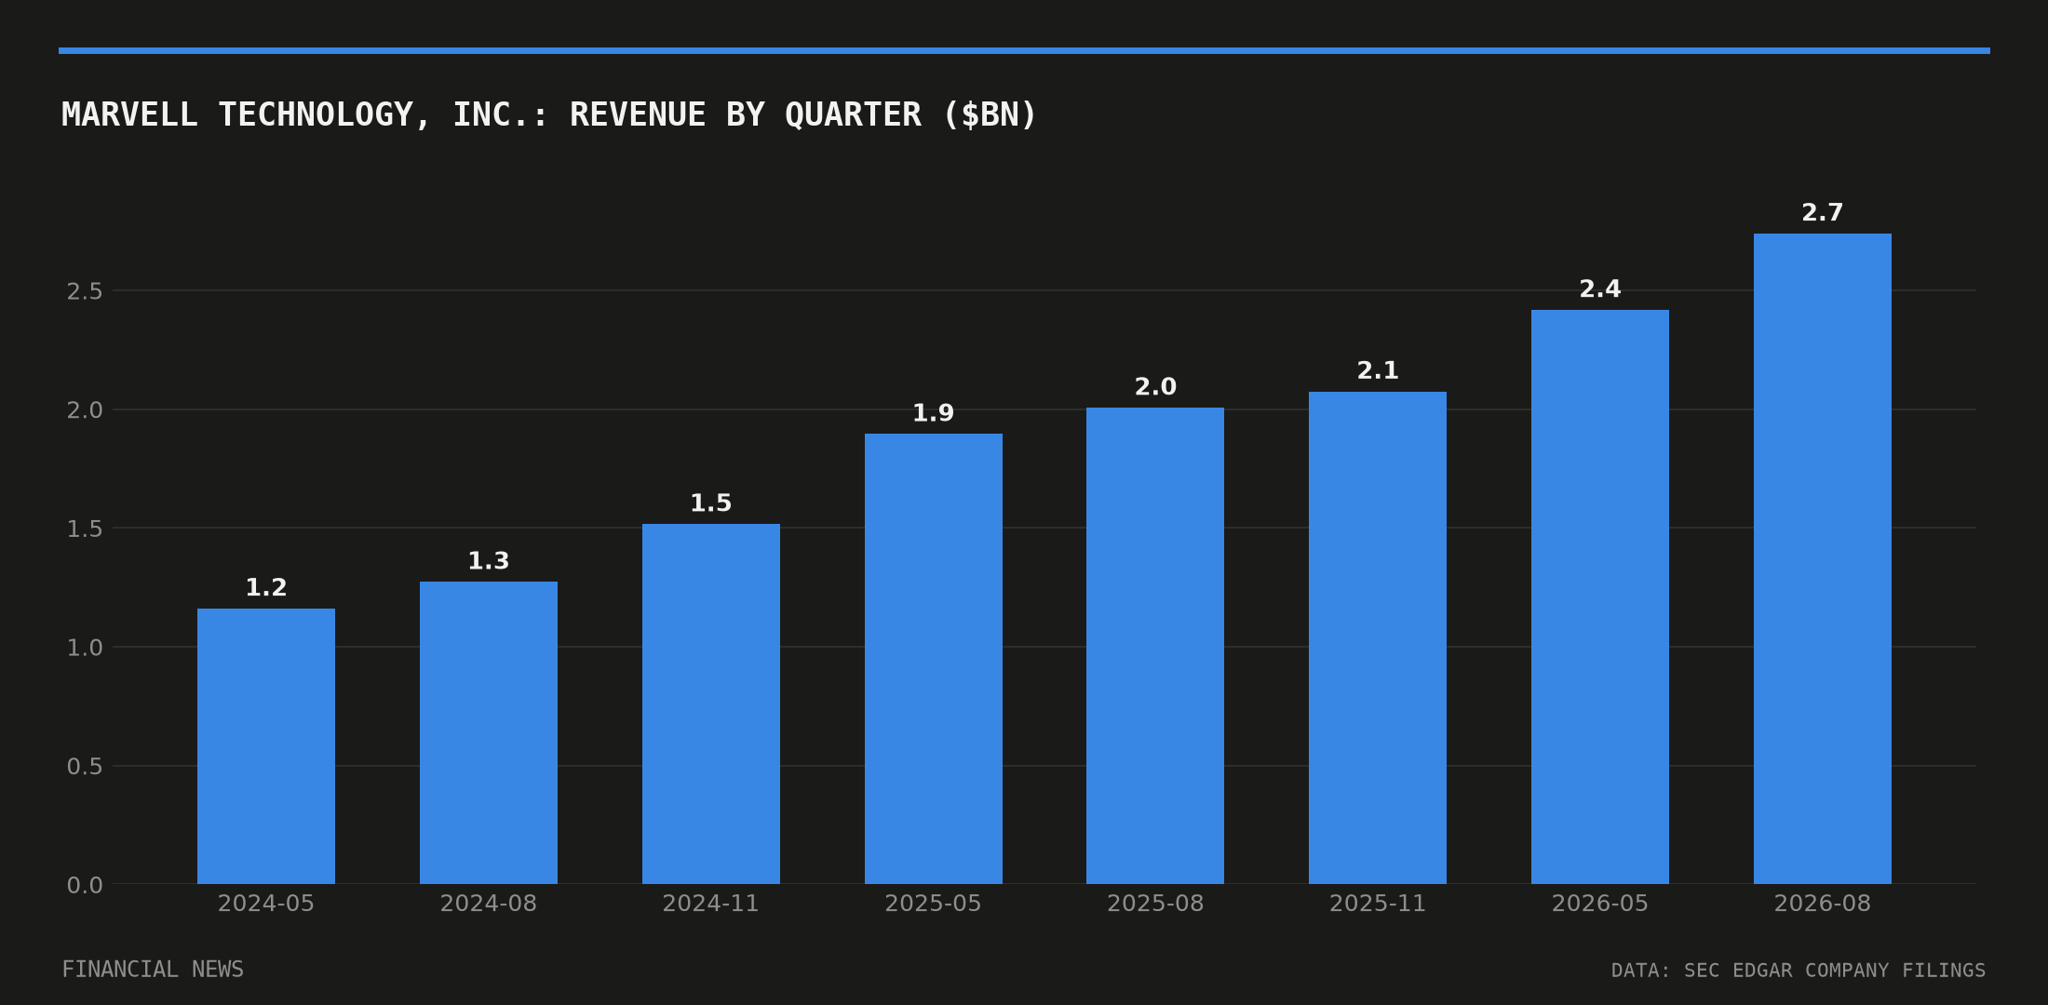
Task: Click the 1.2 value label
Action: 266,588
